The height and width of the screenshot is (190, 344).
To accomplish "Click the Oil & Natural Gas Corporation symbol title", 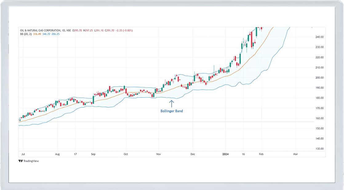I will pos(40,30).
